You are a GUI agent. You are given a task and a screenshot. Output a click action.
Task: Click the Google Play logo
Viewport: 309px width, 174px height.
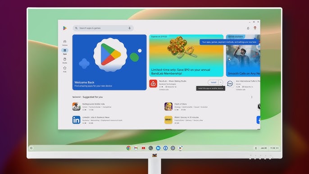coord(65,28)
